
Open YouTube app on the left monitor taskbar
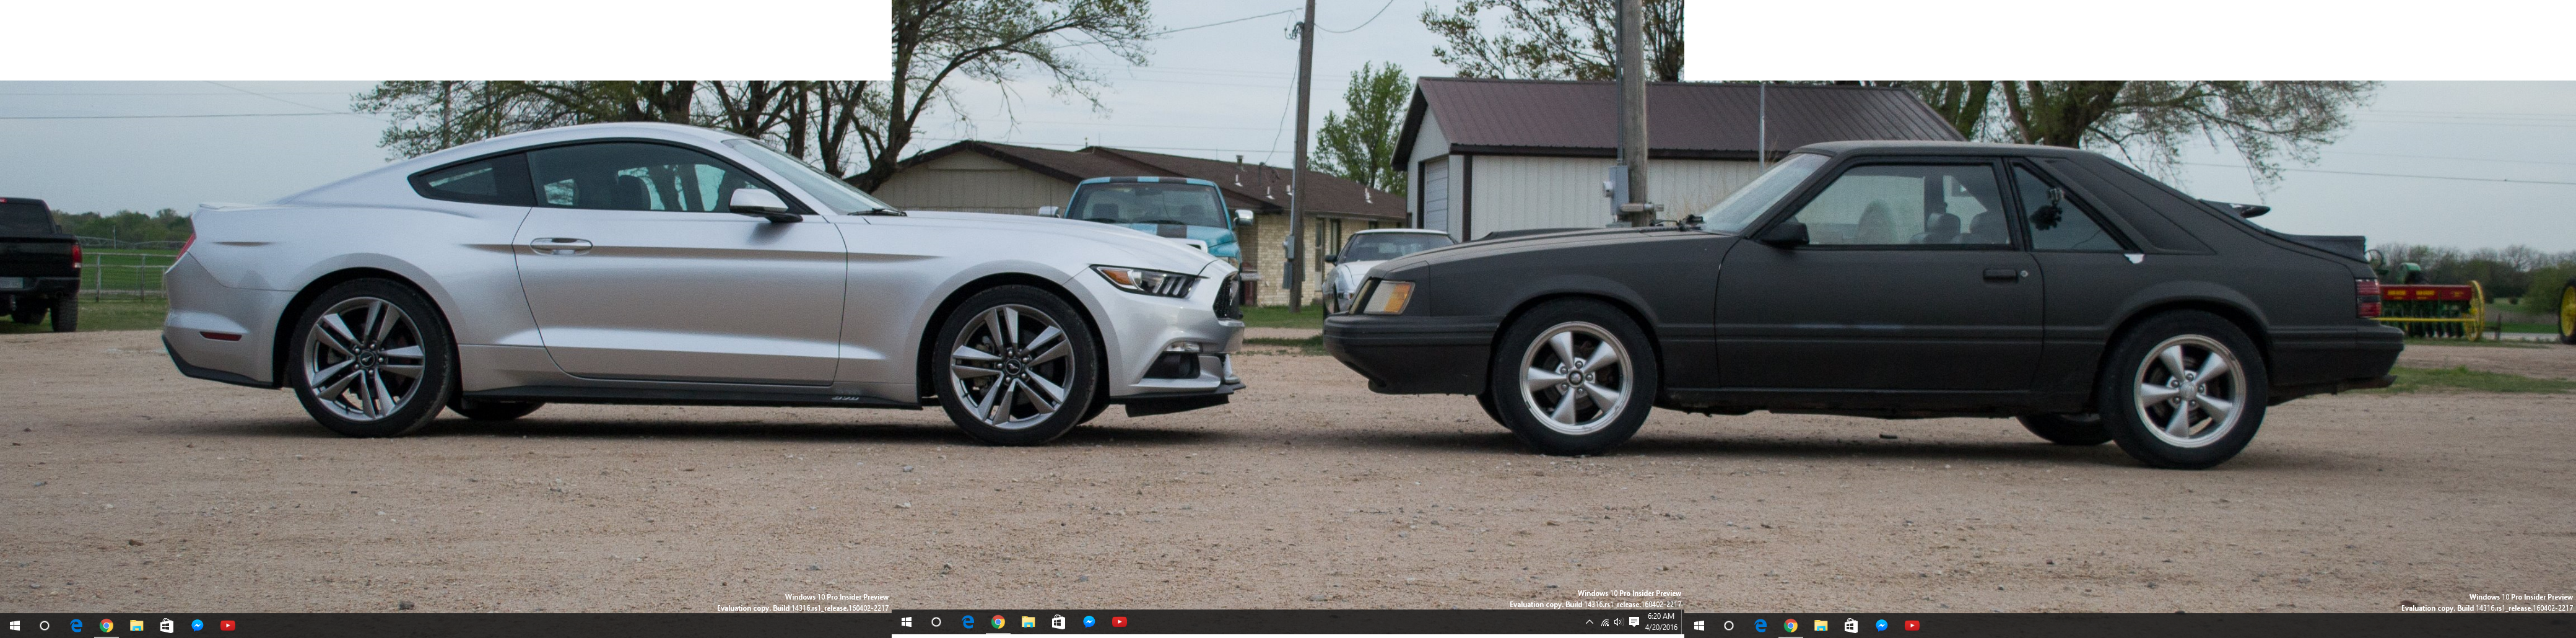227,625
